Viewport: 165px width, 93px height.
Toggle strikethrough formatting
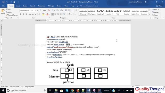(x=30, y=14)
